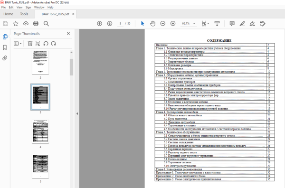Open the Window menu
This screenshot has width=285, height=188.
tap(39, 8)
